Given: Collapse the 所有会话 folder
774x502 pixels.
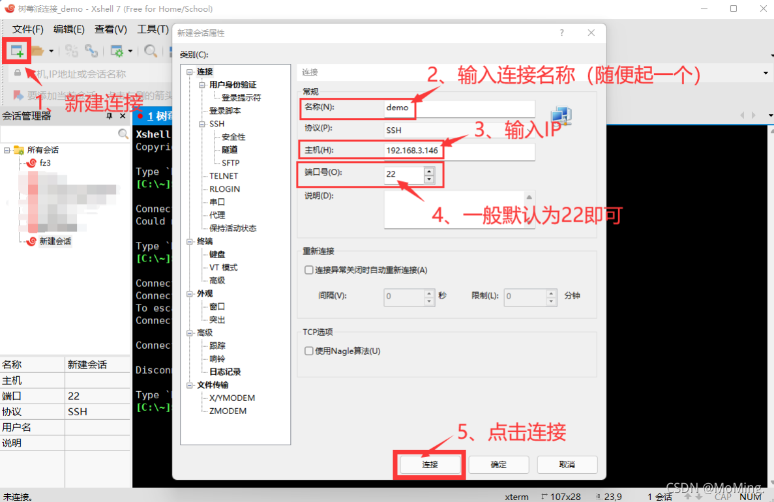Looking at the screenshot, I should click(x=7, y=150).
